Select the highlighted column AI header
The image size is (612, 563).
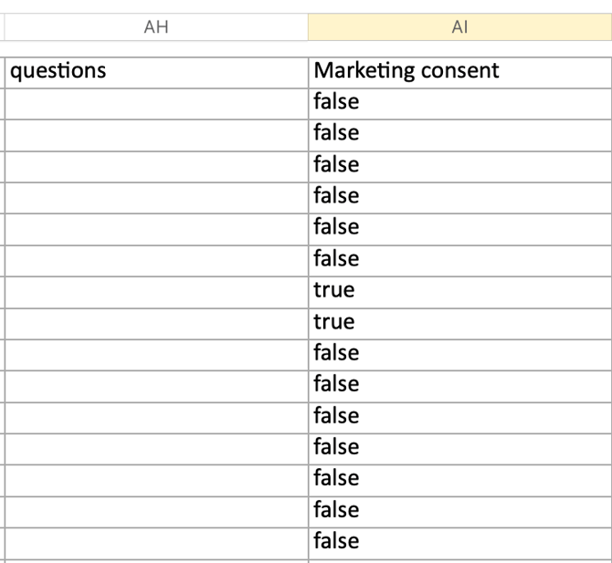click(x=459, y=27)
